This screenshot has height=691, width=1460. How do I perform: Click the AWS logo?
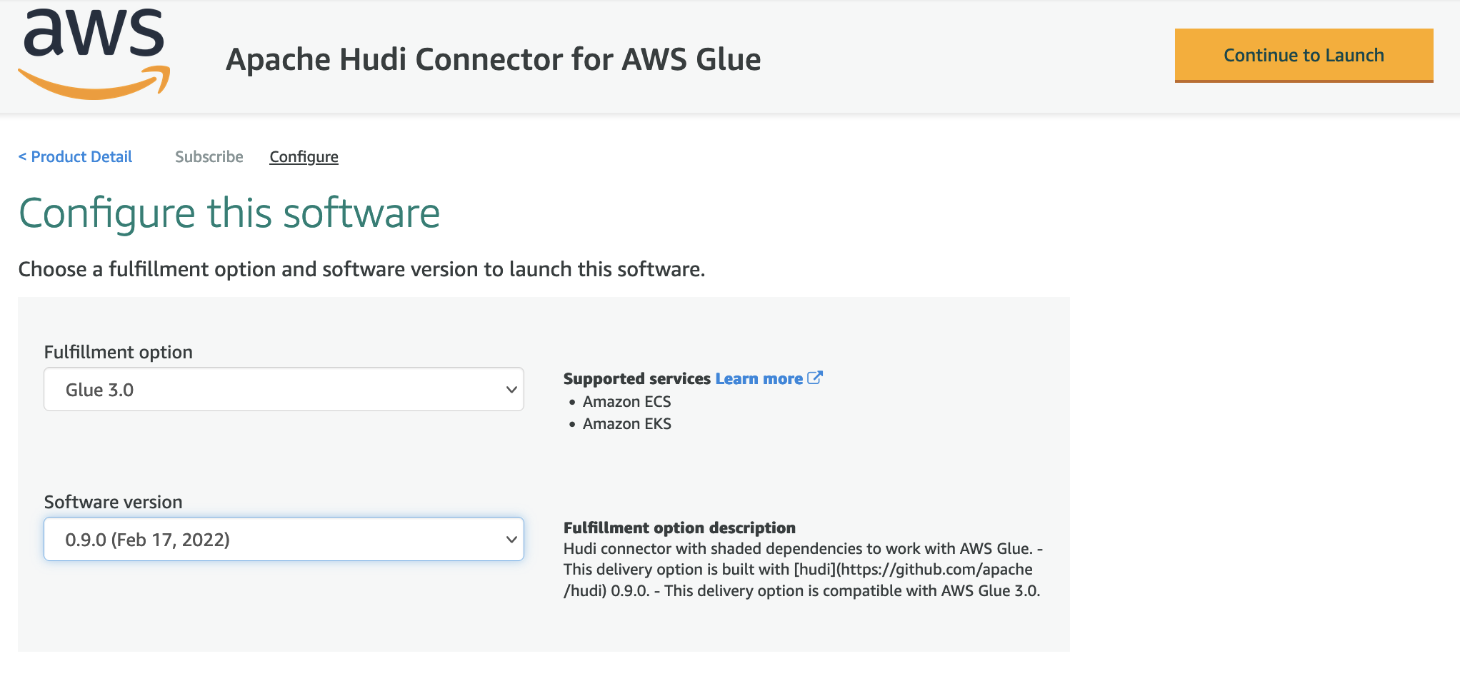click(x=94, y=55)
